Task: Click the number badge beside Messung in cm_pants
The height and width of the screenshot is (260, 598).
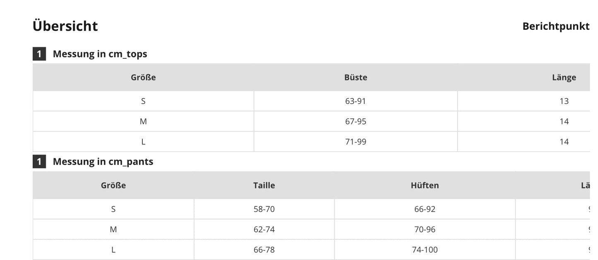Action: [39, 161]
